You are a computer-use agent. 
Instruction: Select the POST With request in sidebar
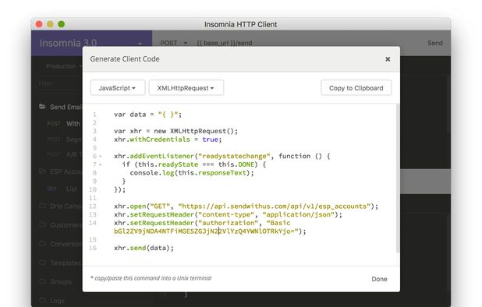[x=64, y=124]
